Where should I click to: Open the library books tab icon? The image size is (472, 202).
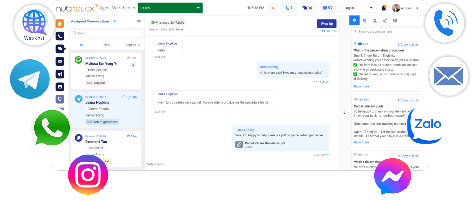click(x=395, y=21)
